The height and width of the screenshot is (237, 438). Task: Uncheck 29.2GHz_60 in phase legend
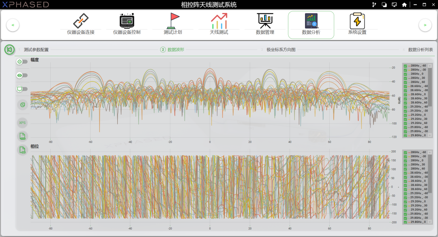(405, 209)
